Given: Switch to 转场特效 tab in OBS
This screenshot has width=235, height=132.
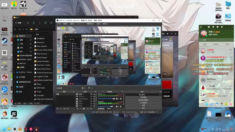Looking at the screenshot, I should pos(101,109).
